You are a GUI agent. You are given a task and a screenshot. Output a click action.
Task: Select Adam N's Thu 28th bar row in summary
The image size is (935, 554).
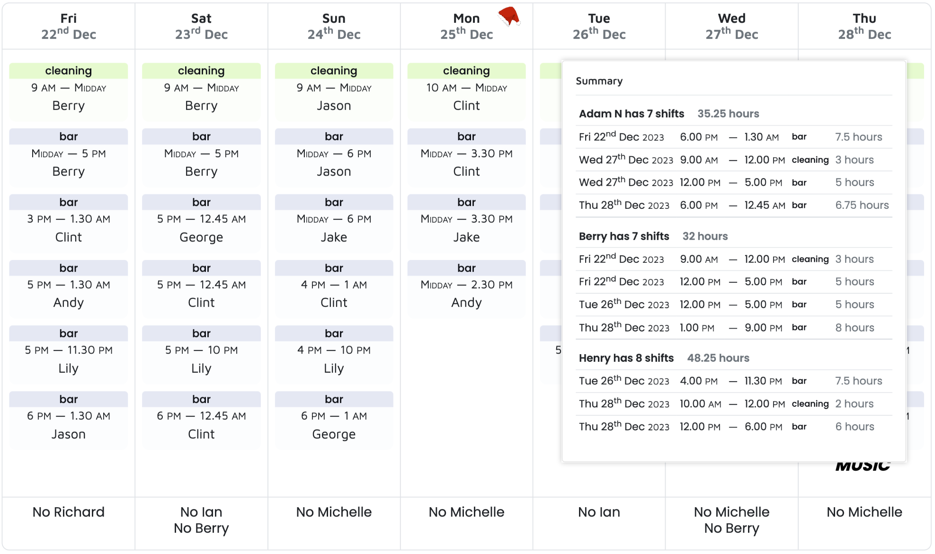(733, 206)
